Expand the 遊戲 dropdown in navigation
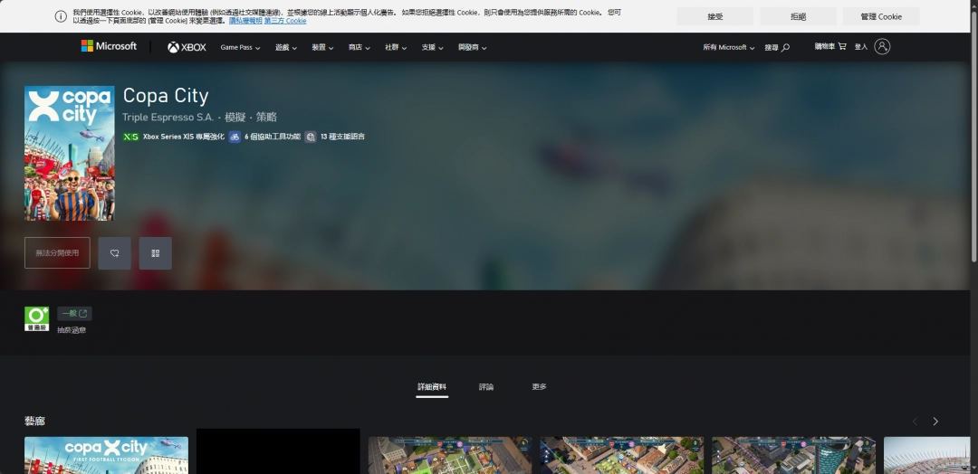Viewport: 978px width, 474px height. point(286,47)
